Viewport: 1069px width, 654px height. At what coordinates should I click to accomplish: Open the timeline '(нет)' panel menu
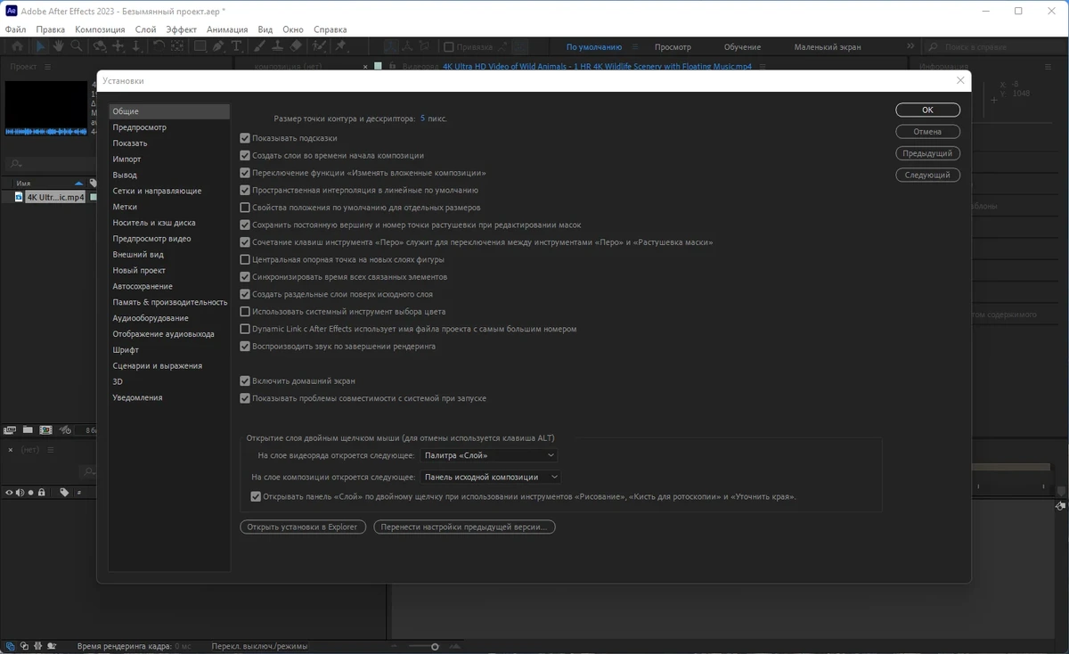click(x=50, y=450)
